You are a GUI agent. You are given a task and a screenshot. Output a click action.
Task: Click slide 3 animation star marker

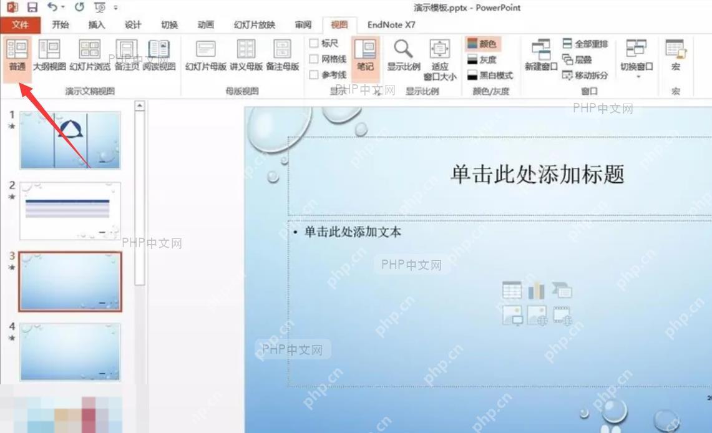[x=12, y=267]
